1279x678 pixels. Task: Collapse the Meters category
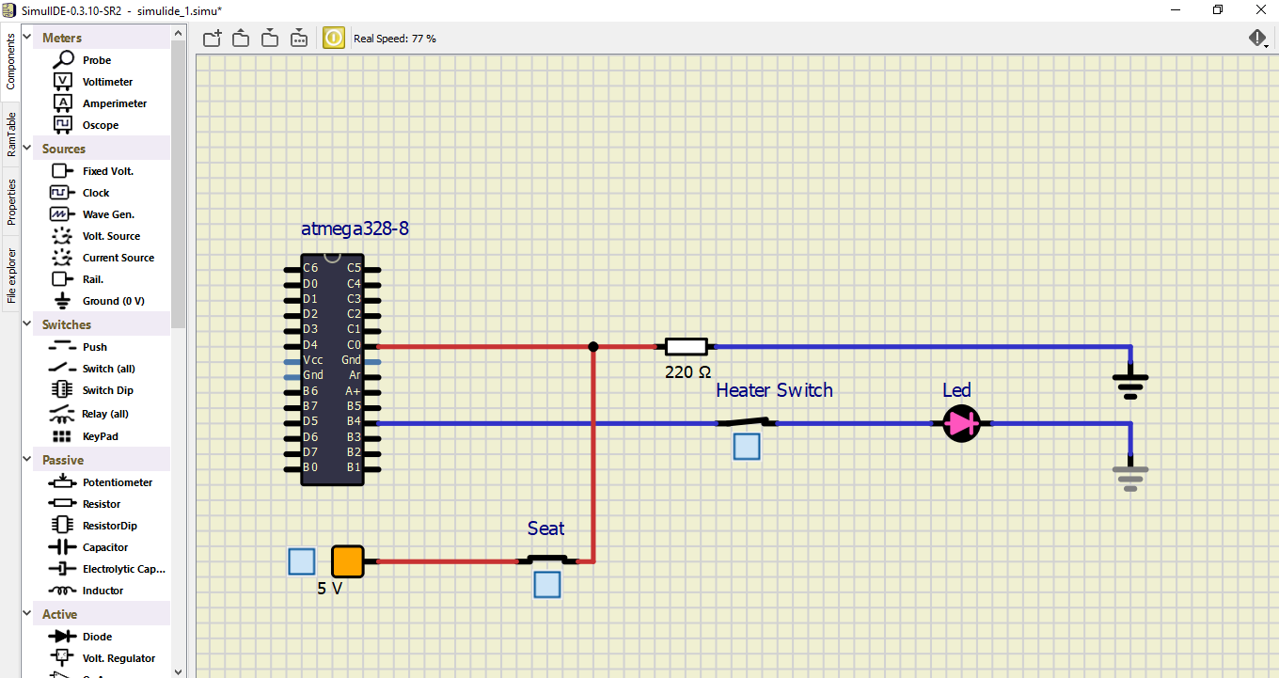click(25, 35)
